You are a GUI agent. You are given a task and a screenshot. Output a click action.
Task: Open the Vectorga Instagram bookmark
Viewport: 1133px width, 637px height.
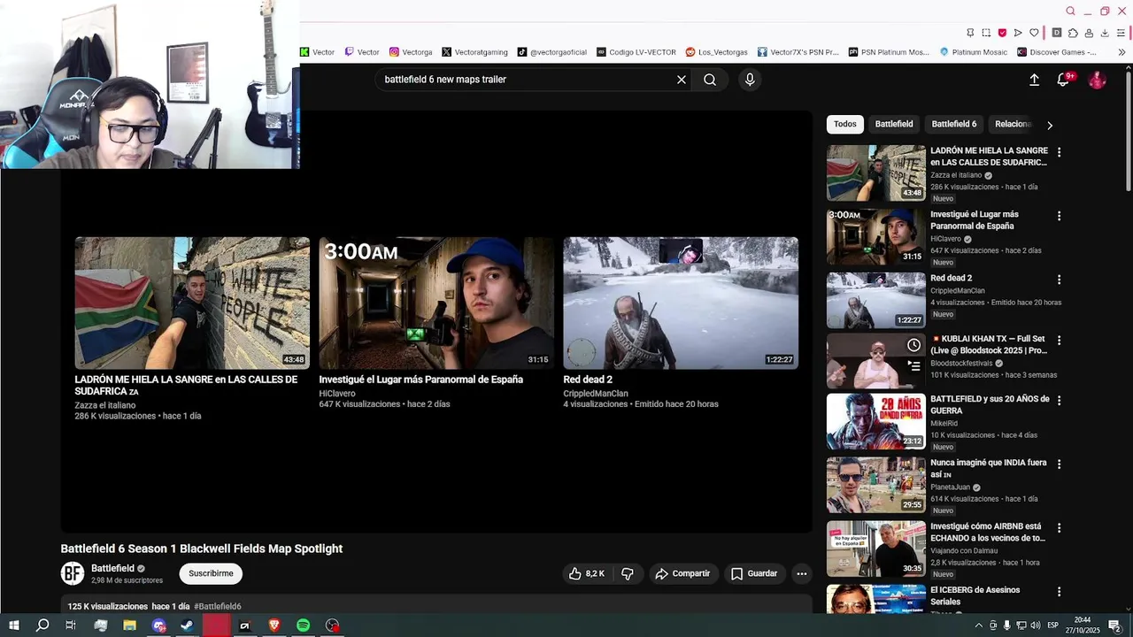411,52
